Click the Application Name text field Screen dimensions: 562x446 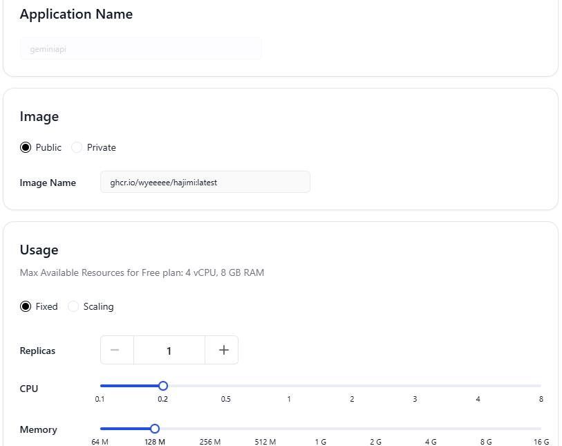pos(141,49)
